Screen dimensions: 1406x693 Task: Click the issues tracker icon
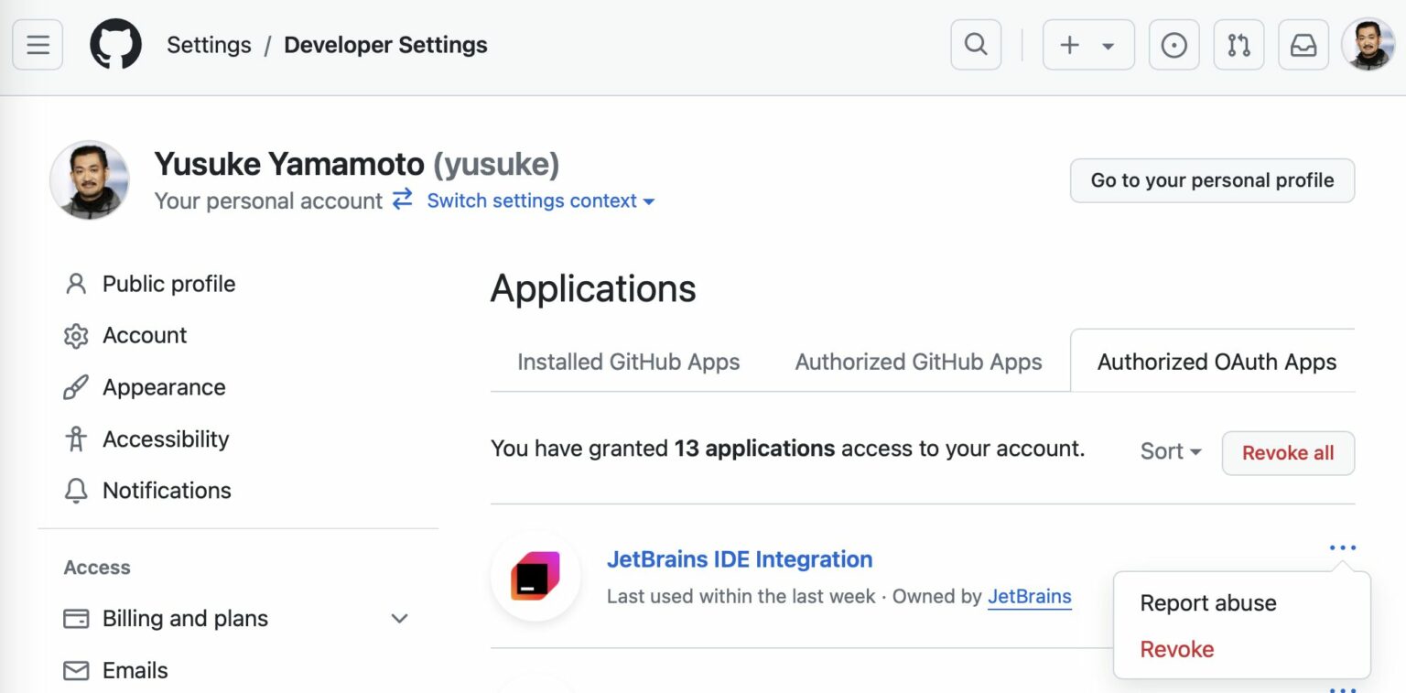1173,44
